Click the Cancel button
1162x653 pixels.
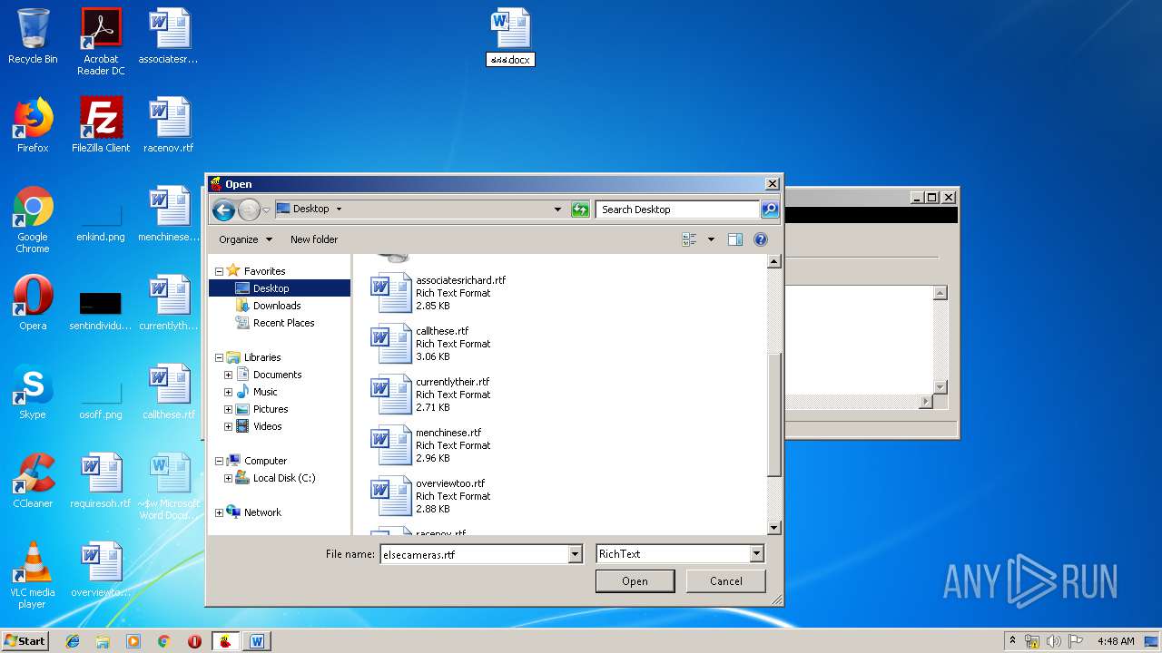[725, 581]
